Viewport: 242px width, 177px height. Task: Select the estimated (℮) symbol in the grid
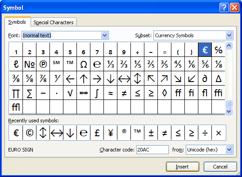click(97, 64)
